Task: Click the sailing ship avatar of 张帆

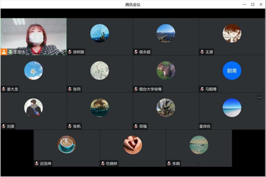Action: point(99,108)
